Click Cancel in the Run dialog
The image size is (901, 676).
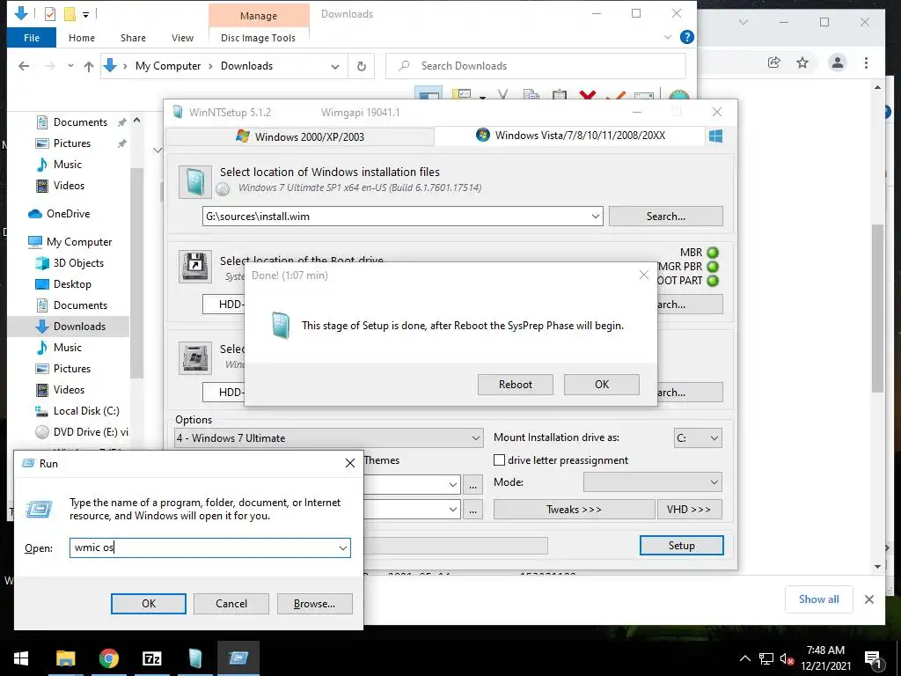click(231, 604)
